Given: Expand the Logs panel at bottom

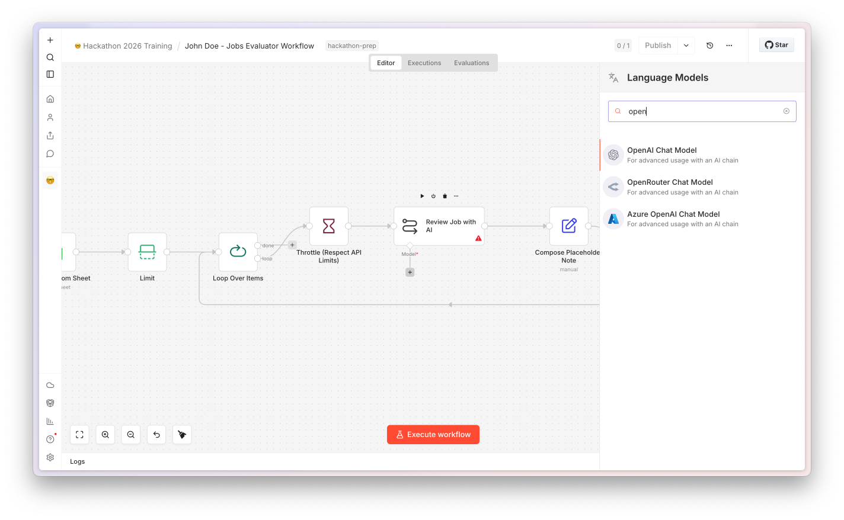Looking at the screenshot, I should pos(78,461).
